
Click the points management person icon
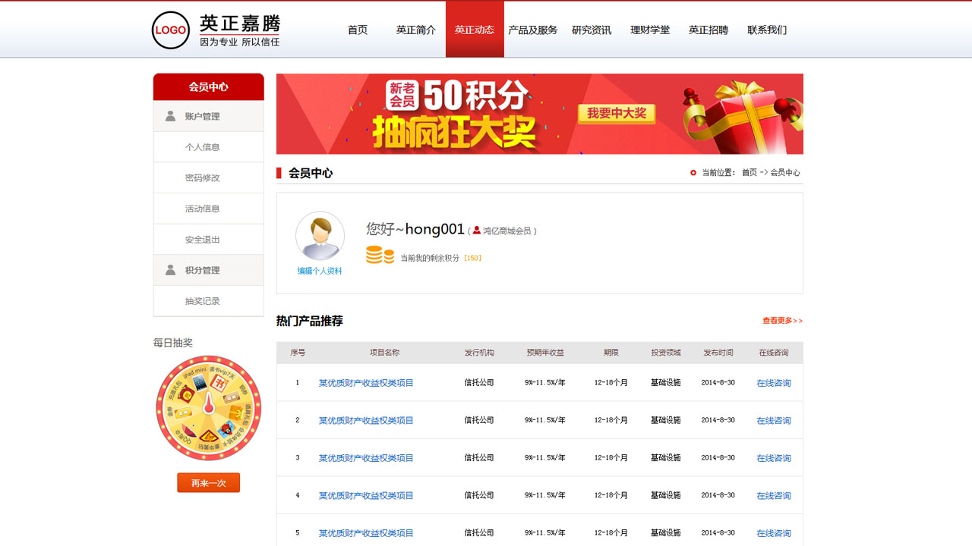coord(170,270)
